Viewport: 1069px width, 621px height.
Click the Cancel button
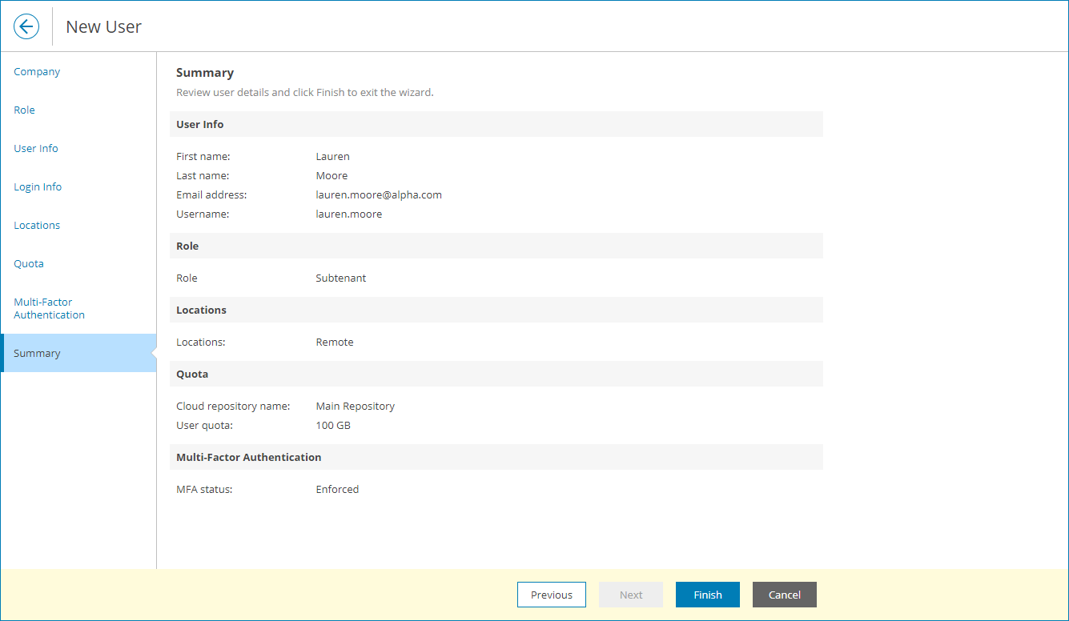(x=784, y=595)
